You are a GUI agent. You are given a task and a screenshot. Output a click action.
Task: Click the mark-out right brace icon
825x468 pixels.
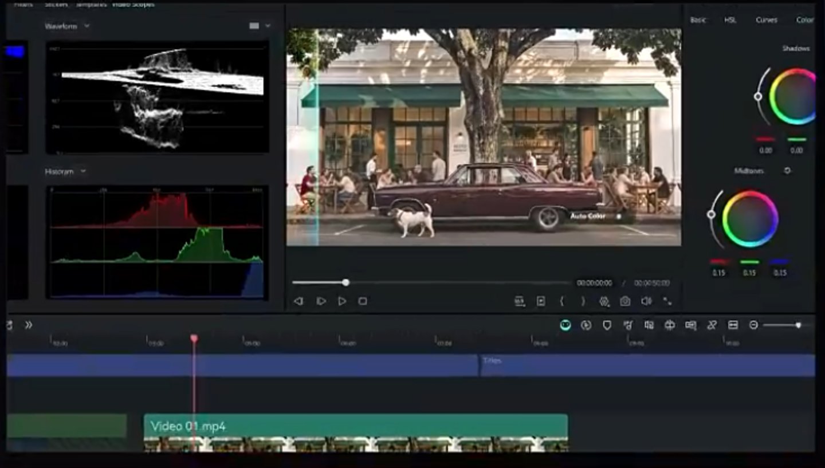583,301
